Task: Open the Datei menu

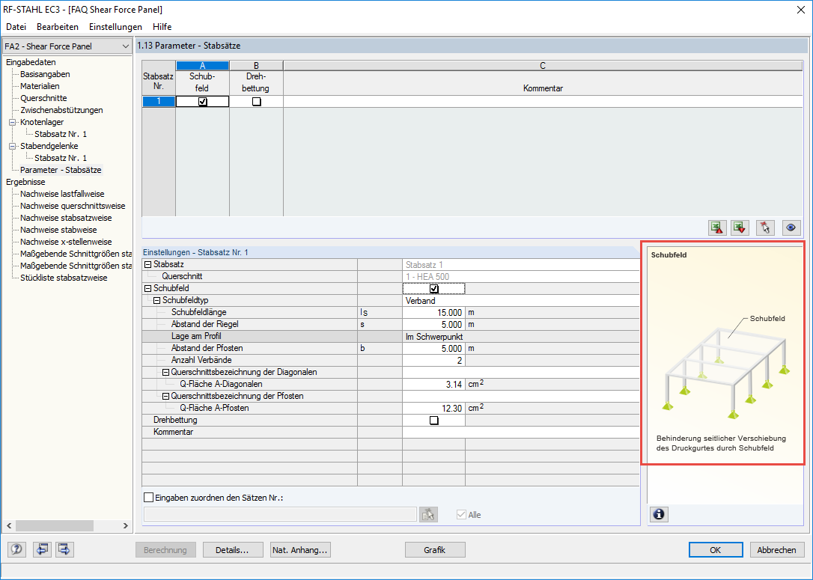Action: pyautogui.click(x=16, y=26)
